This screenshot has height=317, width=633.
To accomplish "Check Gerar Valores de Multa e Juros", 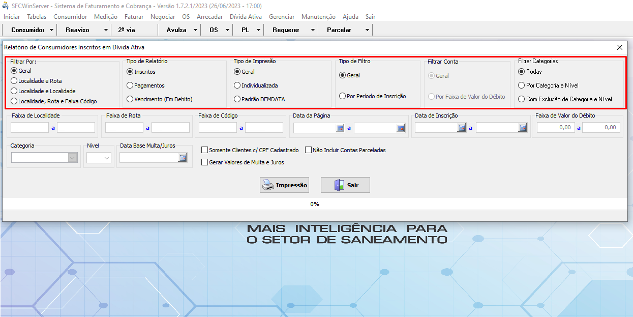I will (205, 162).
